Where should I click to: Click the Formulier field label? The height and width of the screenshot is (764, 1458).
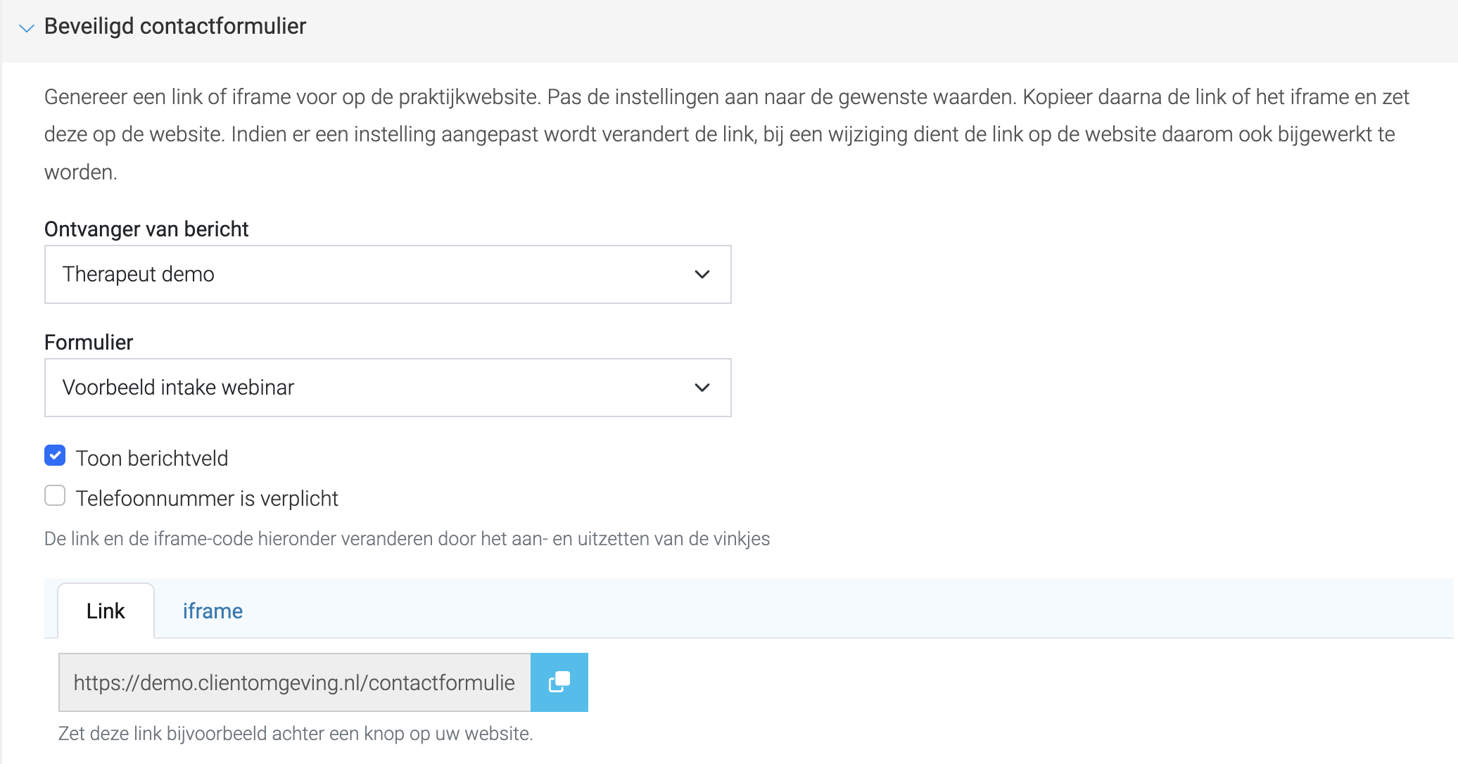pos(89,343)
